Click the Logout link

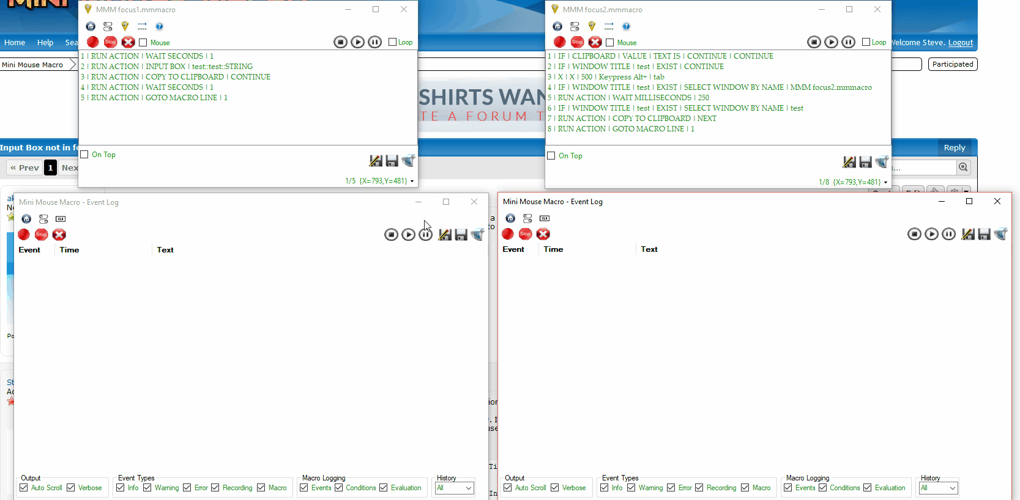960,43
